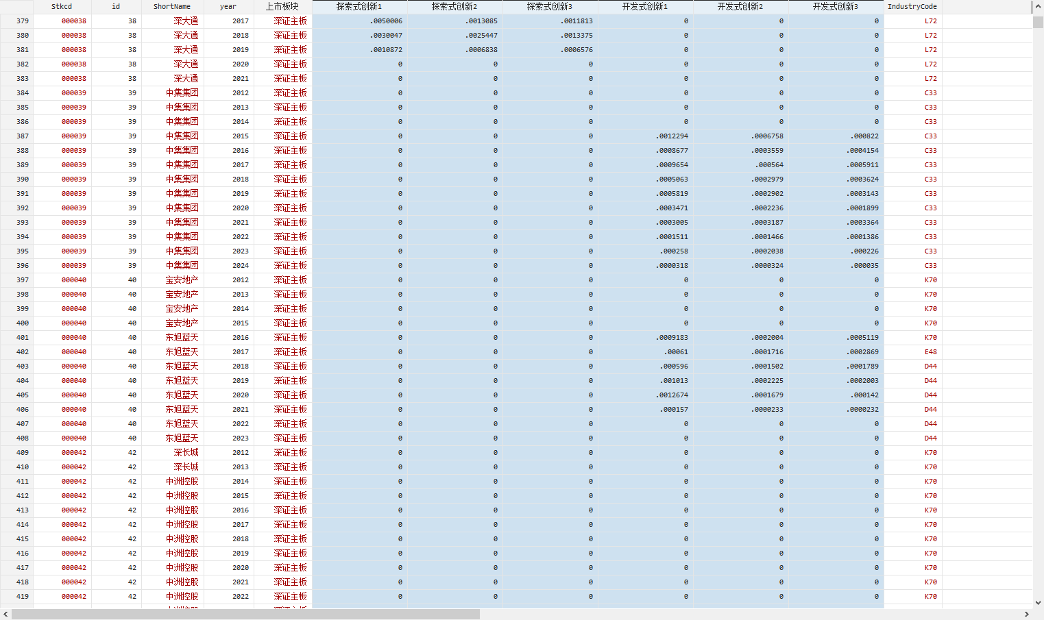Click the id column header
1044x620 pixels.
point(116,7)
